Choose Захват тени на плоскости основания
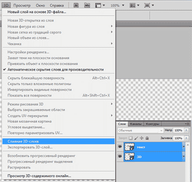Image resolution: width=192 pixels, height=182 pixels. (59, 58)
